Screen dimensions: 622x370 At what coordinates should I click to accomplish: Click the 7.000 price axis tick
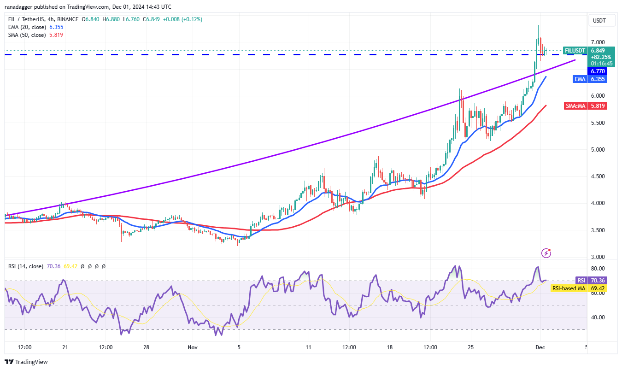[x=598, y=42]
